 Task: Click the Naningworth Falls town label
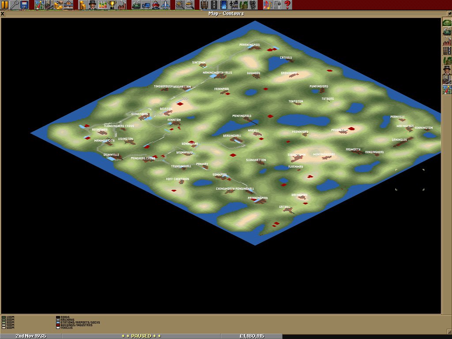[217, 73]
